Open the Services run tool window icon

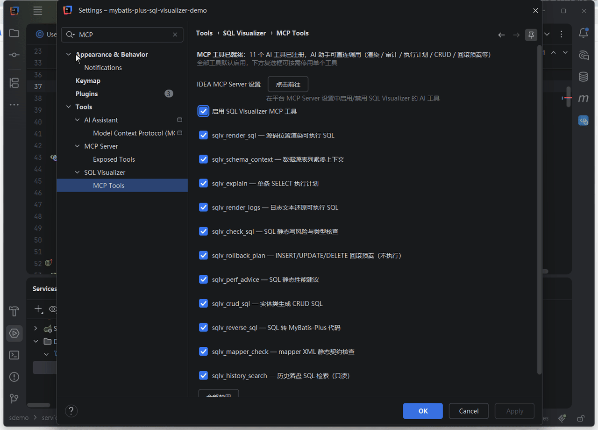[14, 333]
